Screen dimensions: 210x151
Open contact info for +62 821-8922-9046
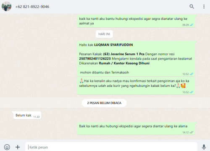pos(32,7)
